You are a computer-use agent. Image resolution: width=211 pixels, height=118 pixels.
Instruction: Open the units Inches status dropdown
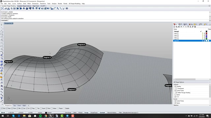coord(40,113)
